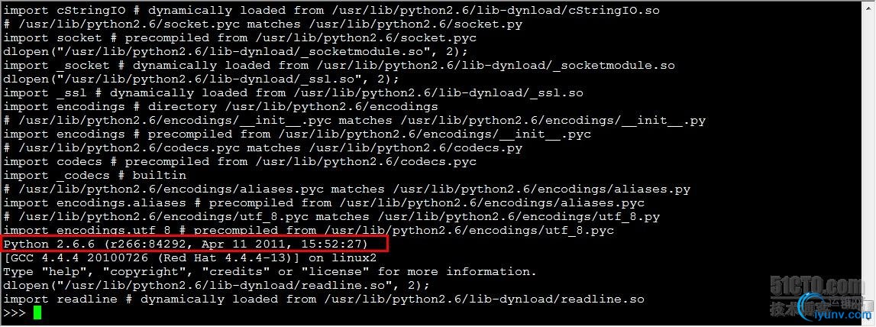This screenshot has height=327, width=876.
Task: Click the import encodings directory line
Action: tap(221, 107)
